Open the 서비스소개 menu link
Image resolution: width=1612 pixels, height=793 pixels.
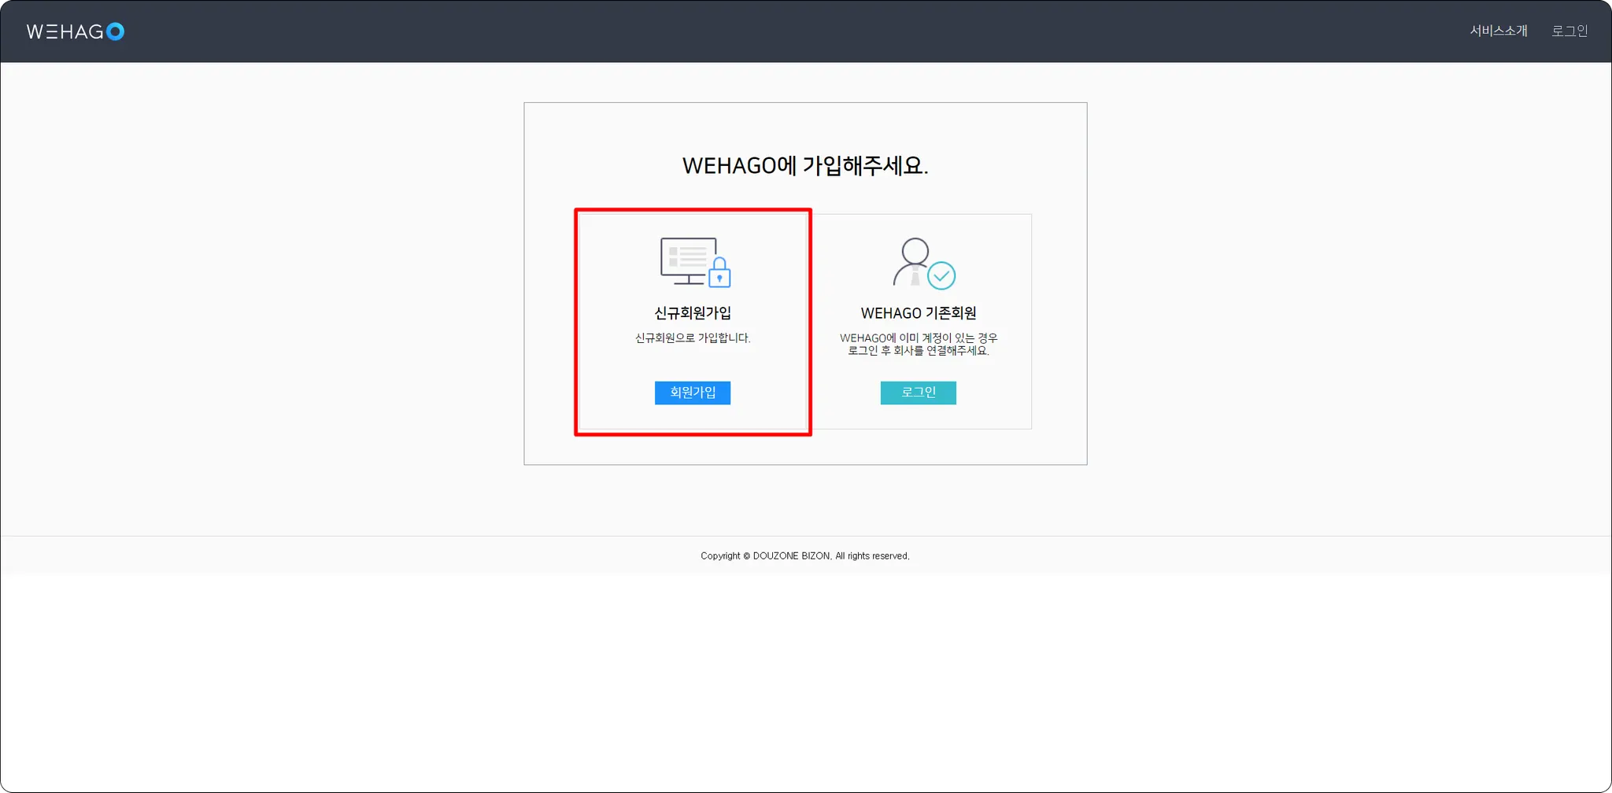click(x=1498, y=31)
